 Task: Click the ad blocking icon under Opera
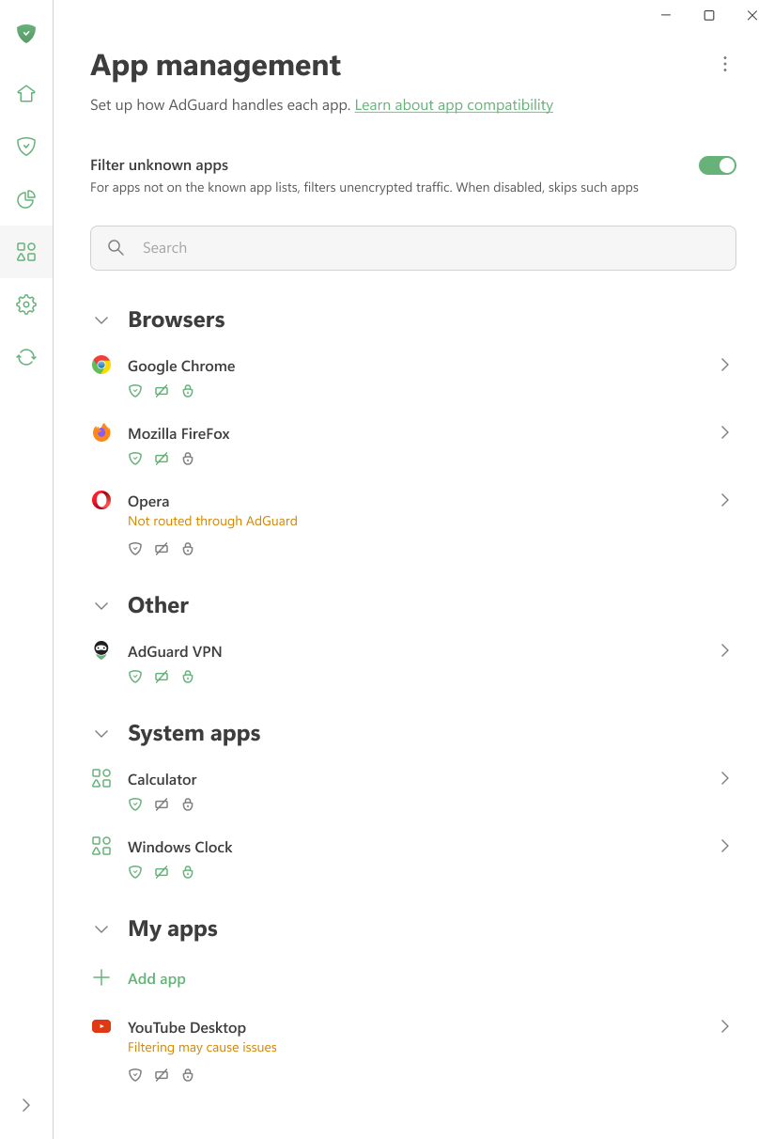coord(135,549)
